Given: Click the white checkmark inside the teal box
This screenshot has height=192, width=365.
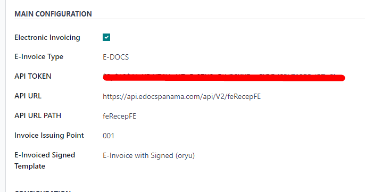Looking at the screenshot, I should (x=106, y=37).
